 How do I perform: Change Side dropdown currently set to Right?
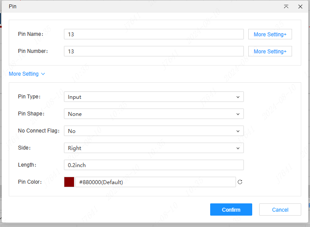[153, 148]
